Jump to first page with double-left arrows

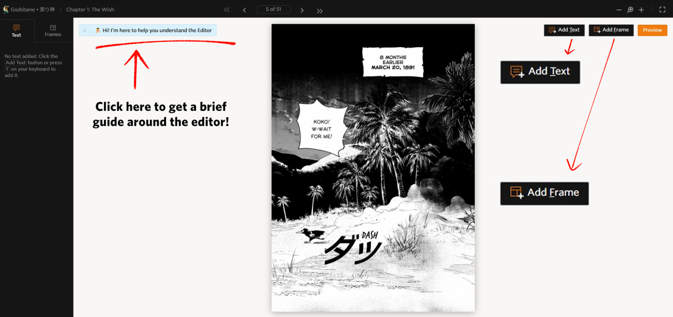[x=227, y=10]
